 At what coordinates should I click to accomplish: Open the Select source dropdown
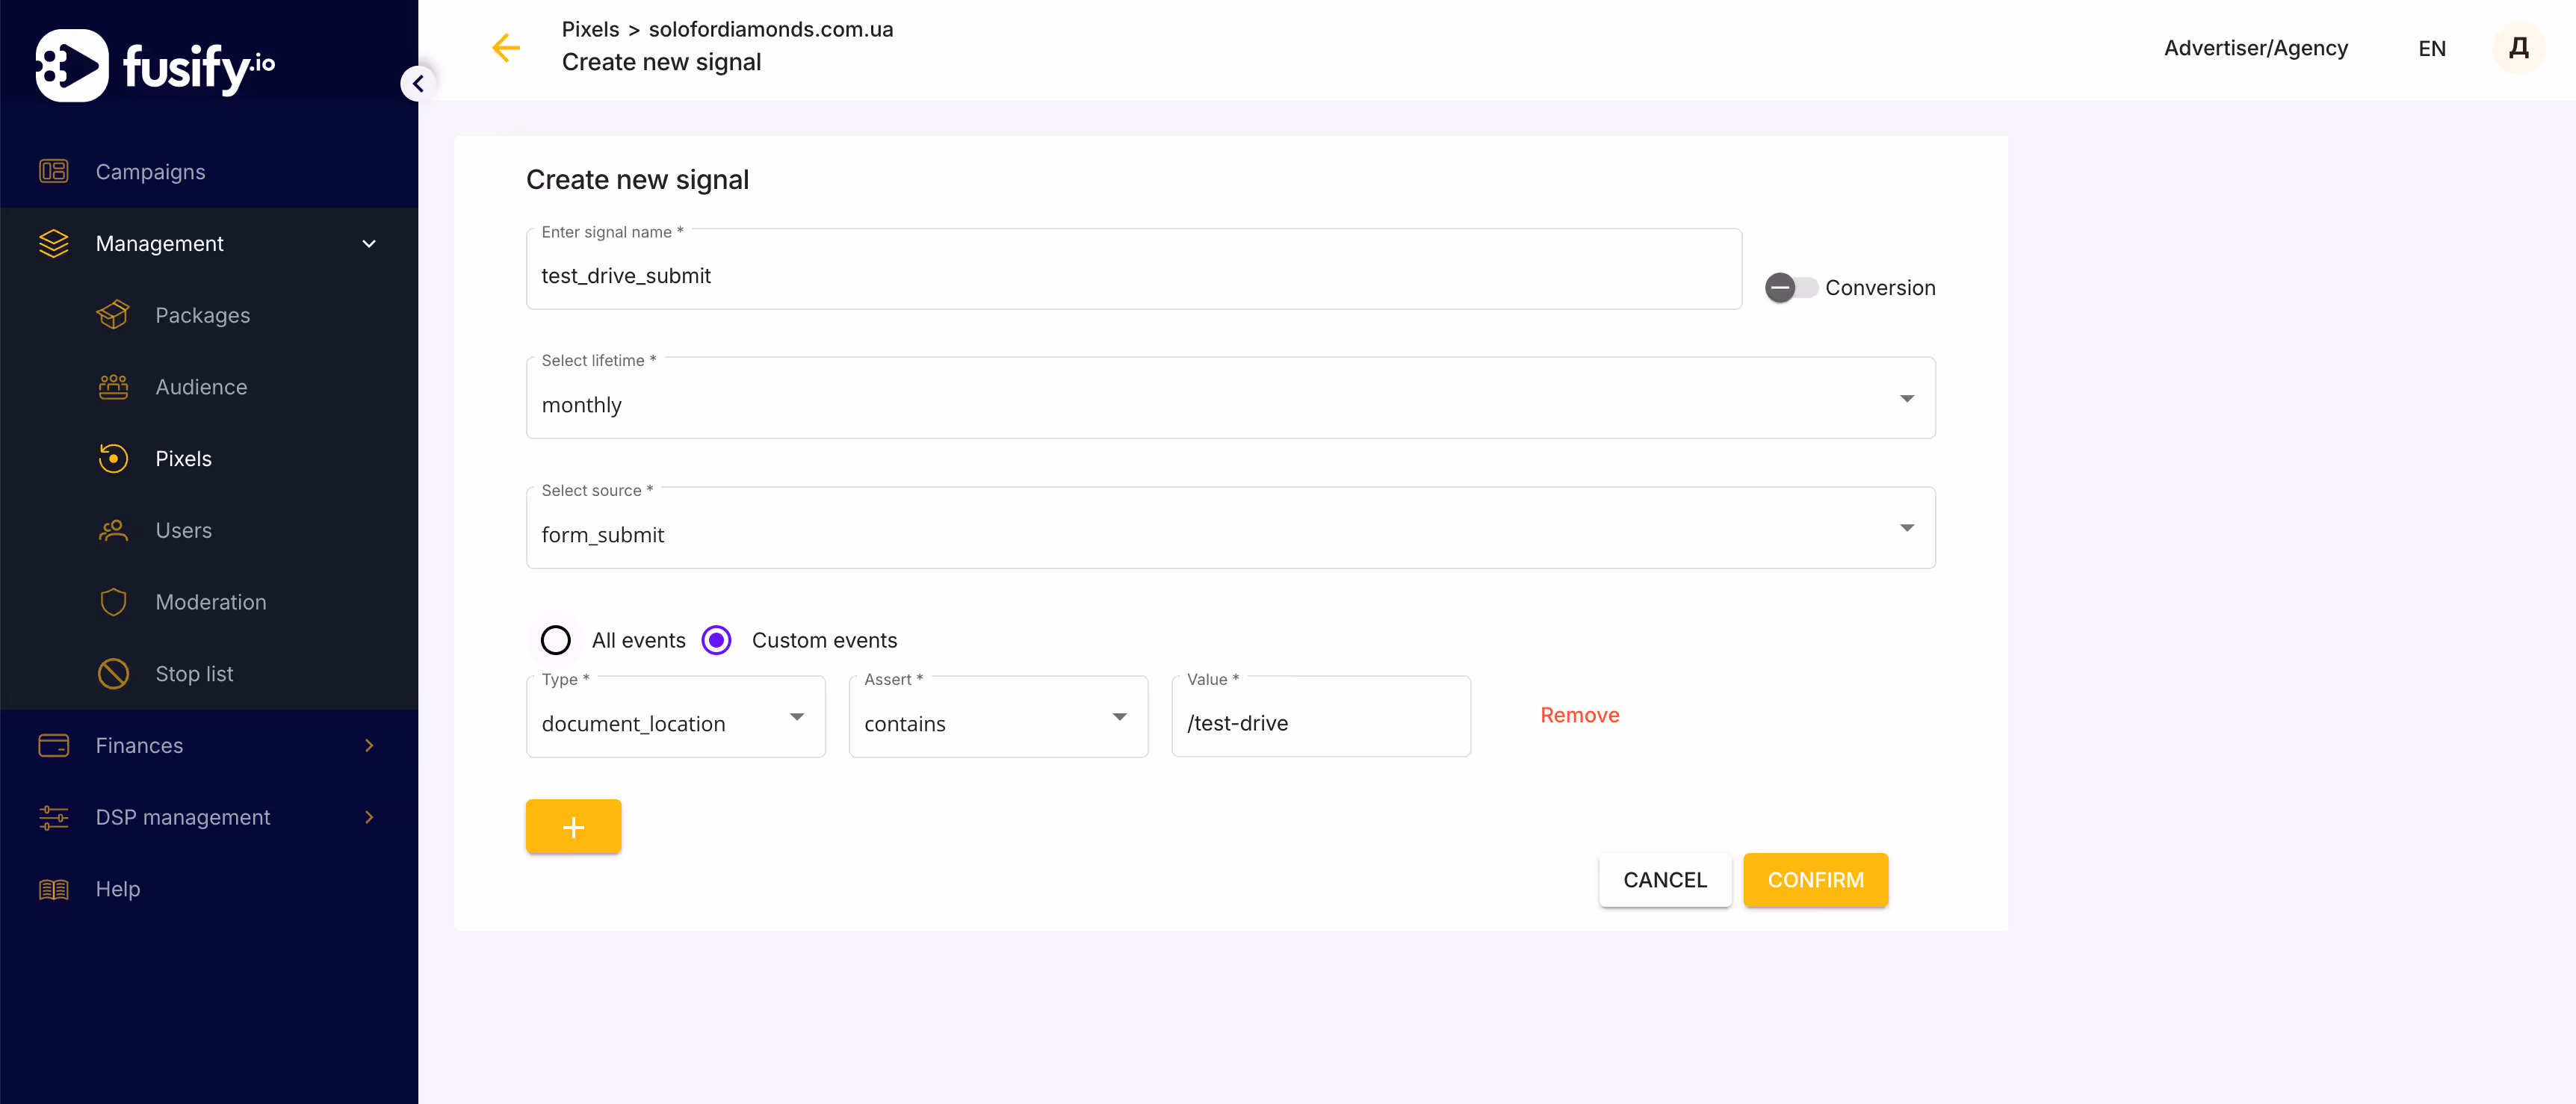(1230, 528)
